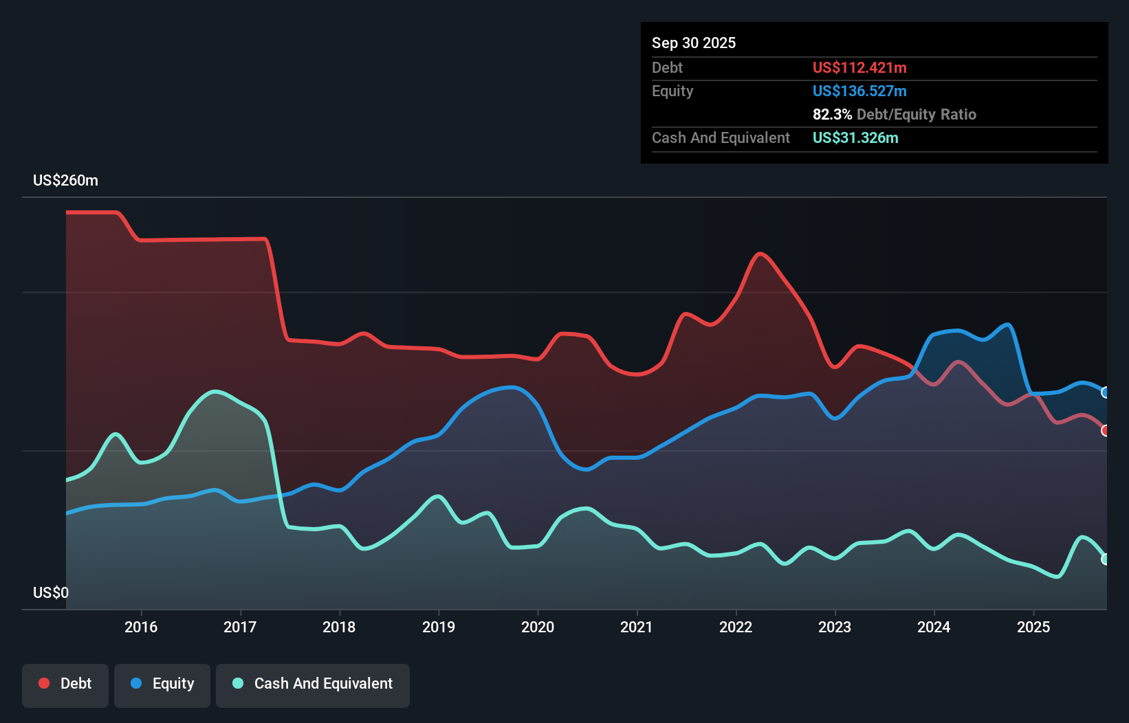Click the US$260m axis label
The image size is (1129, 723).
[x=65, y=180]
